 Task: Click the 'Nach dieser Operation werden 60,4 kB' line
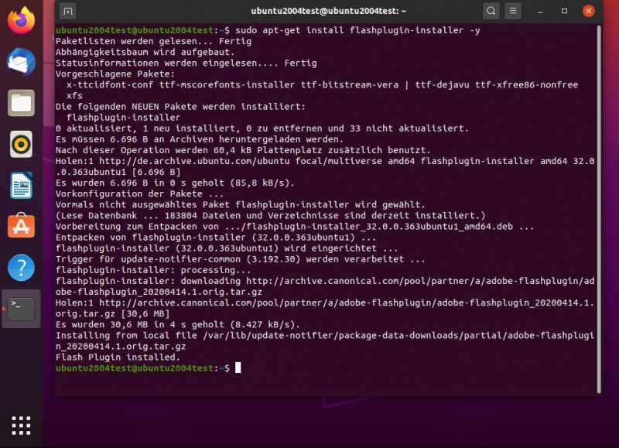pyautogui.click(x=243, y=150)
